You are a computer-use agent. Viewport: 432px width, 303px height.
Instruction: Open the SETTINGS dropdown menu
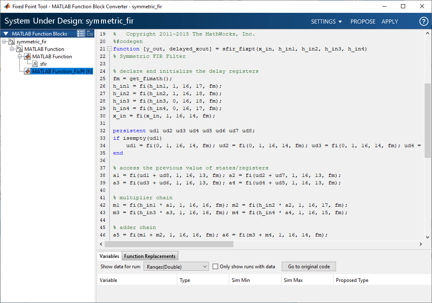point(326,21)
